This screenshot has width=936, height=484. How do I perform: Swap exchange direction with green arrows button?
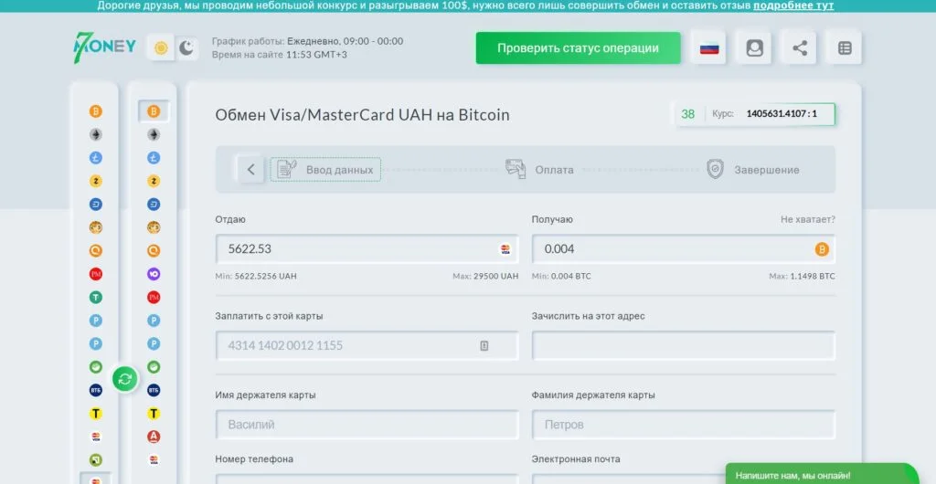pyautogui.click(x=125, y=379)
